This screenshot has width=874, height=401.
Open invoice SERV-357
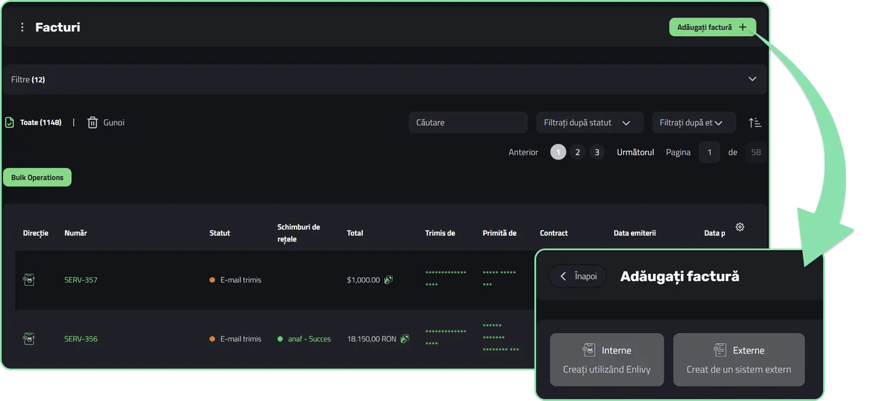point(81,280)
